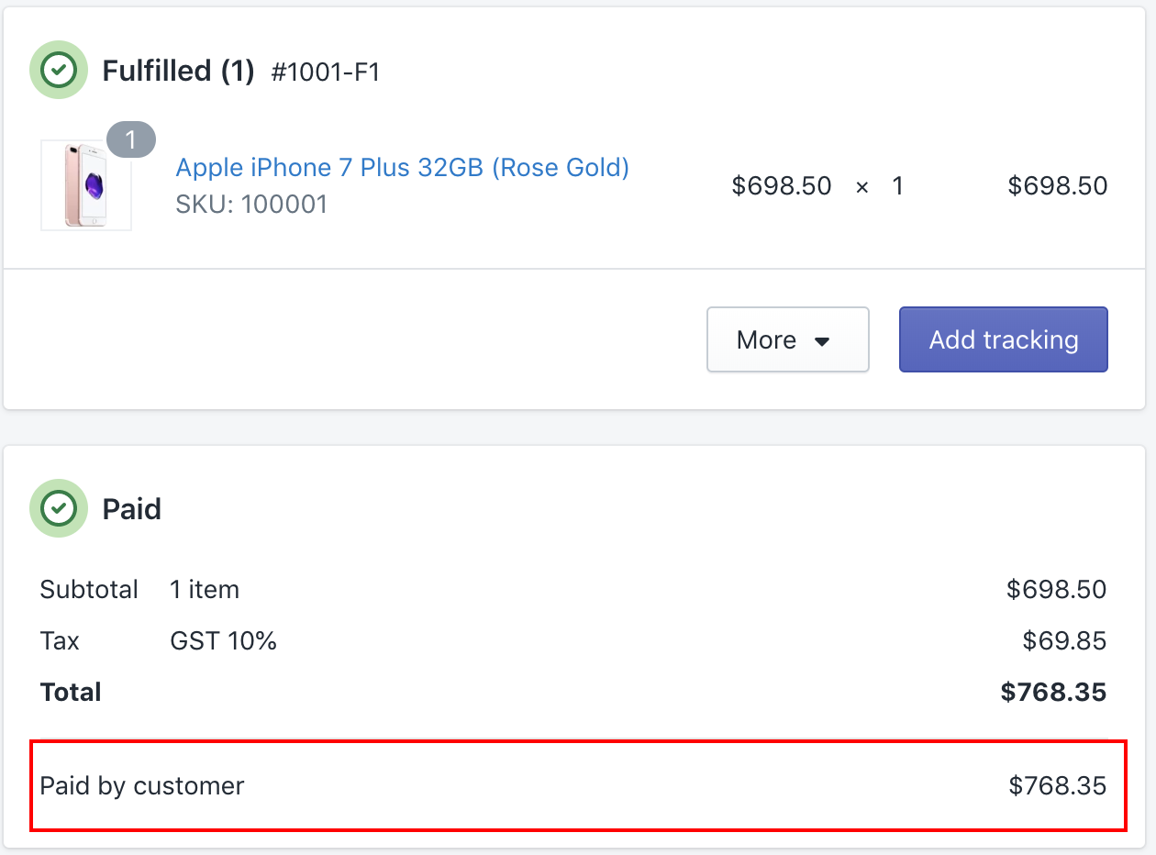Screen dimensions: 1156x855
Task: Click the quantity badge on product image
Action: click(x=131, y=139)
